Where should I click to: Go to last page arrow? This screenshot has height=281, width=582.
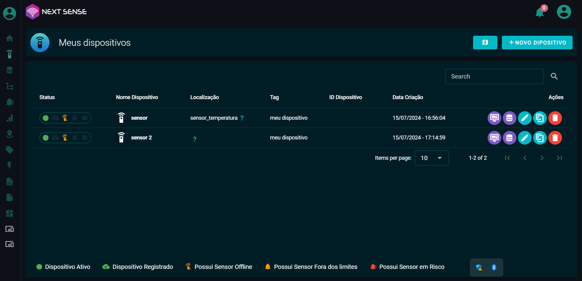[x=559, y=158]
